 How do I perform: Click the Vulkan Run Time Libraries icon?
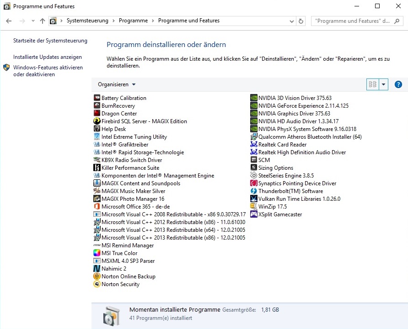point(254,198)
